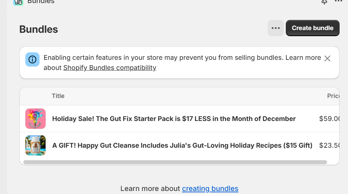Open the Gut Fix Starter Pack thumbnail
The image size is (348, 194).
click(x=35, y=119)
